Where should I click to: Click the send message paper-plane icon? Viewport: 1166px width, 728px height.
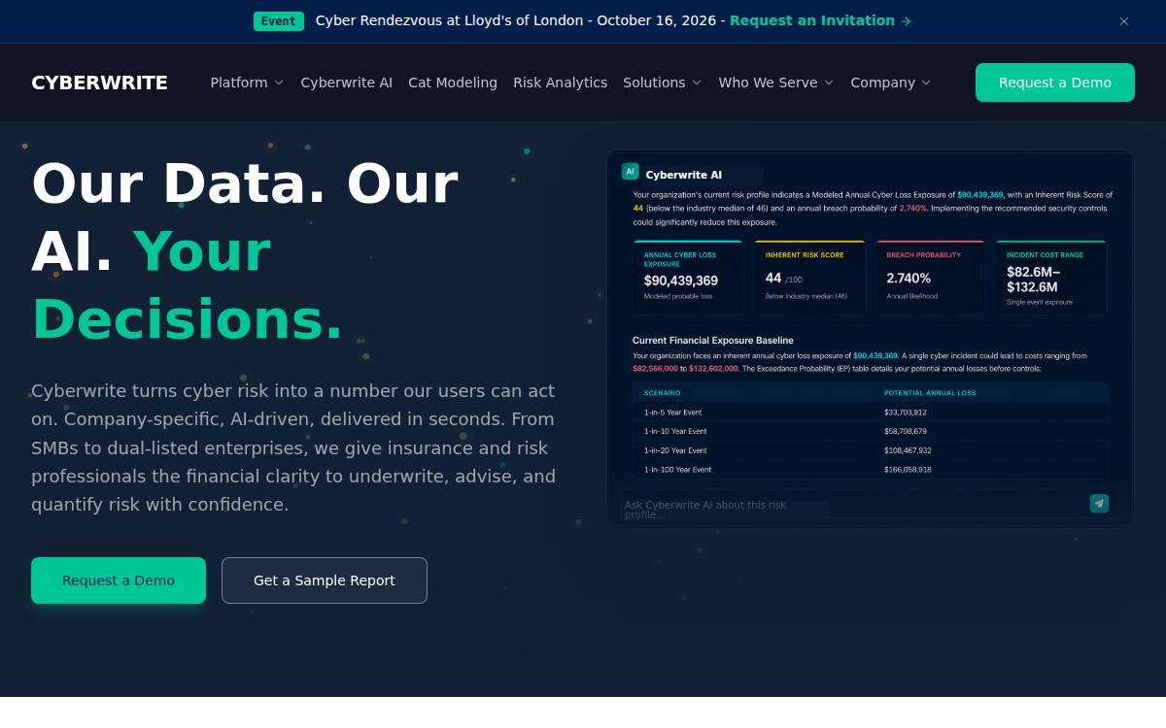coord(1099,503)
